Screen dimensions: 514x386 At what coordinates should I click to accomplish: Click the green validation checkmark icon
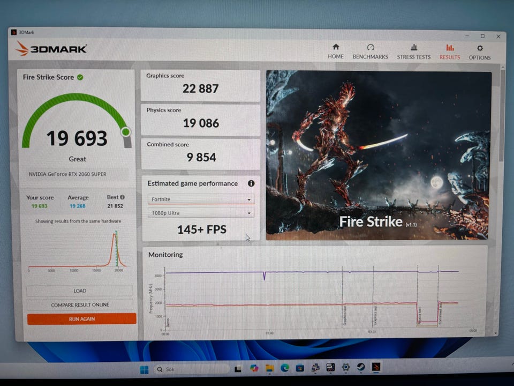[80, 77]
